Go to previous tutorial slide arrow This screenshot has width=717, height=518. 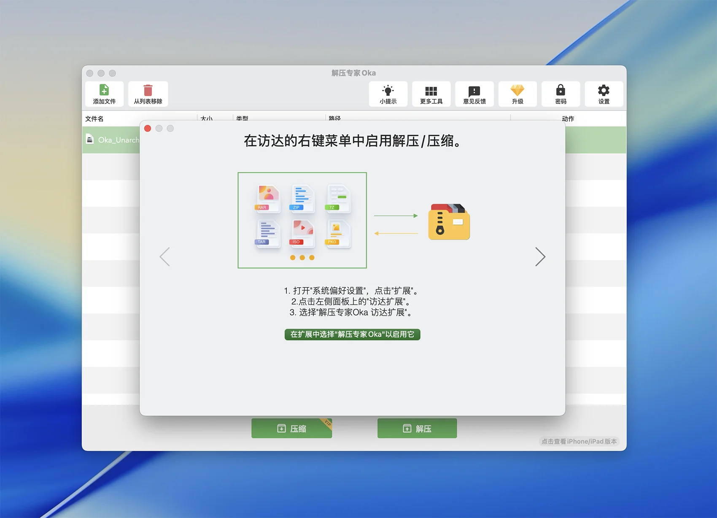tap(165, 256)
